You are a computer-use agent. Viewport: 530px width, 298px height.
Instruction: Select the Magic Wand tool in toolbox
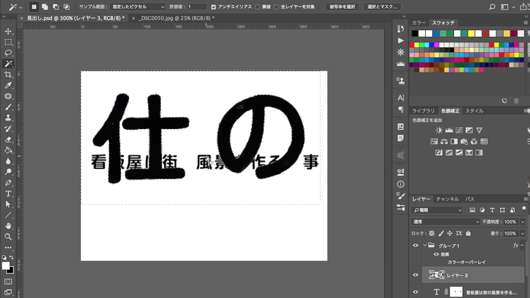tap(8, 64)
